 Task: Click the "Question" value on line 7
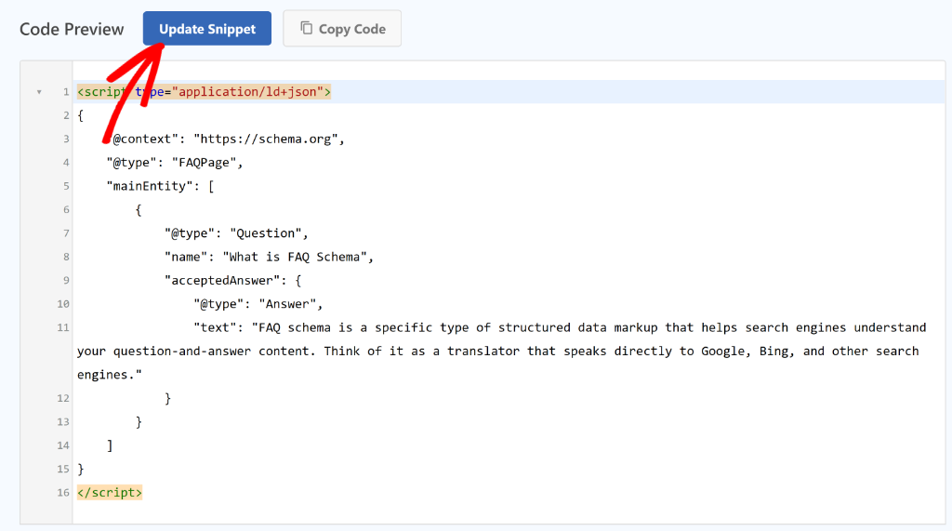(265, 233)
